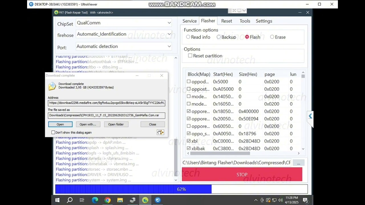Expand the Port Automatic detection dropdown
Viewport: 365px width, 205px height.
[169, 46]
